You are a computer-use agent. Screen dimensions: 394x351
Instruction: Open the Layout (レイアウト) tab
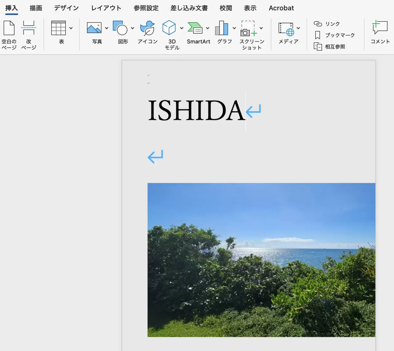[106, 8]
